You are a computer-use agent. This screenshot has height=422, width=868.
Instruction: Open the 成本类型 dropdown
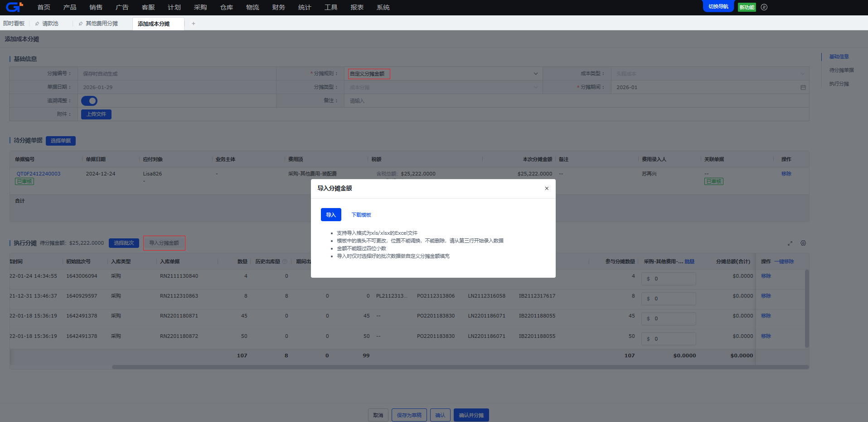tap(710, 74)
